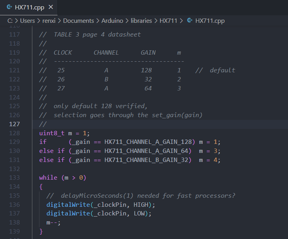Click line number 117 in the gutter
Image resolution: width=288 pixels, height=239 pixels.
(14, 35)
